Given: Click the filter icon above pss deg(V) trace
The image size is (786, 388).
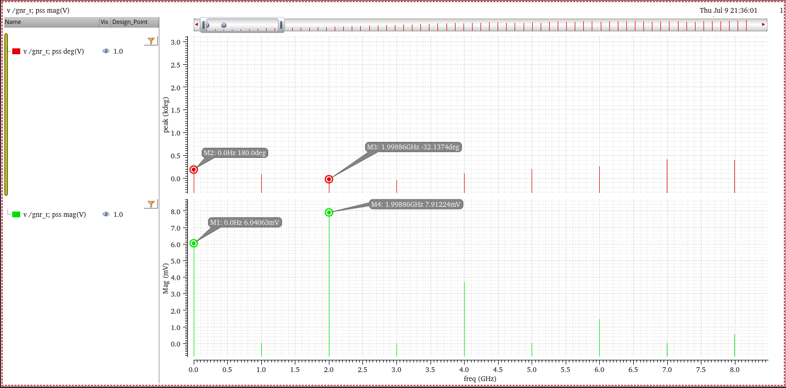Looking at the screenshot, I should tap(151, 41).
